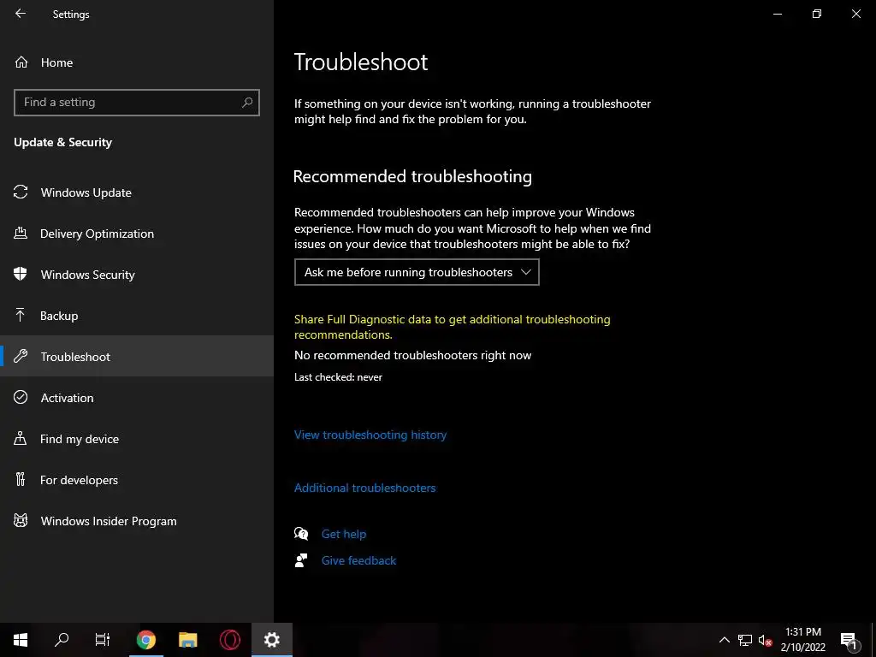This screenshot has height=657, width=876.
Task: Click the Find my device person icon
Action: [21, 439]
